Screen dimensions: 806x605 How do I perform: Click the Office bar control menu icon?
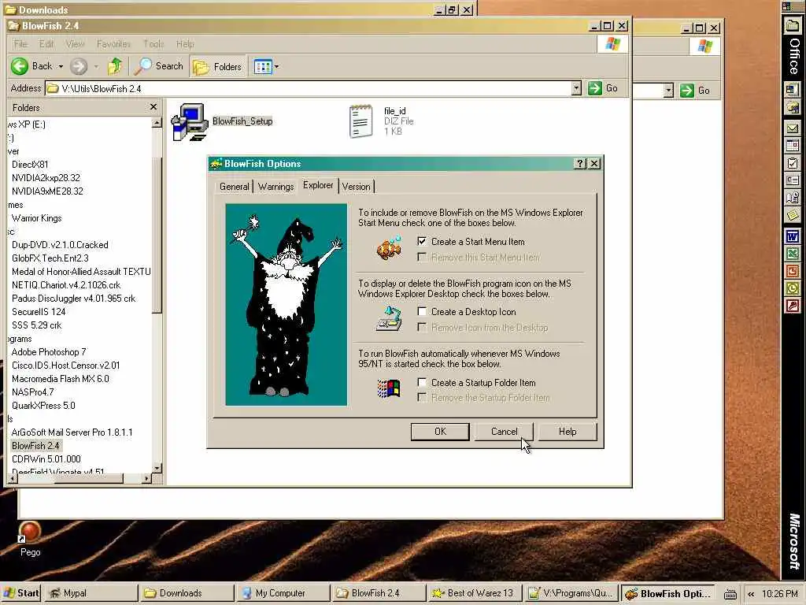coord(786,6)
